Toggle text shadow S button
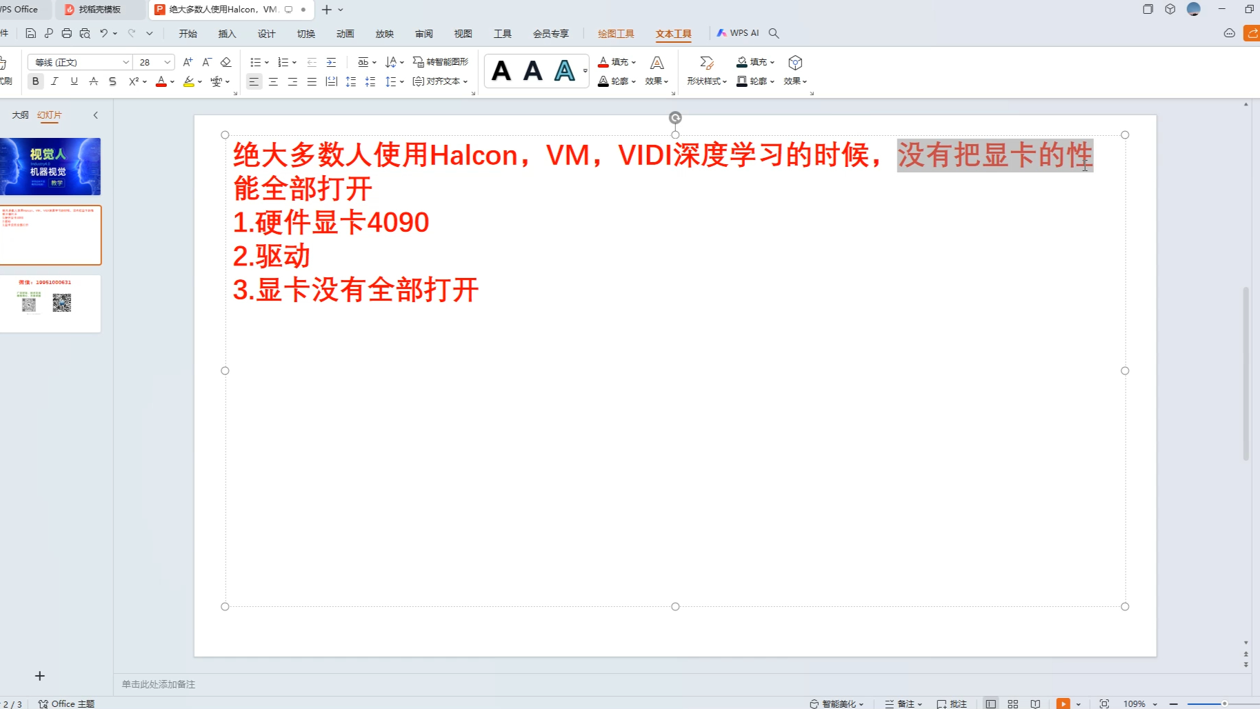 pyautogui.click(x=112, y=81)
